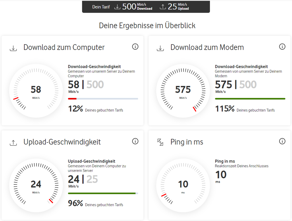Show info for Ping in ms card
This screenshot has width=292, height=221.
pyautogui.click(x=282, y=141)
